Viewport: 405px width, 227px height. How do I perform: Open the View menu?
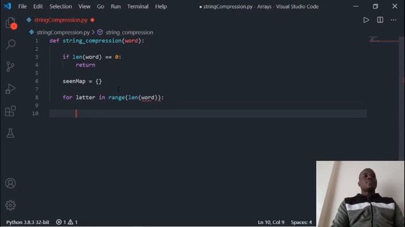pyautogui.click(x=84, y=6)
